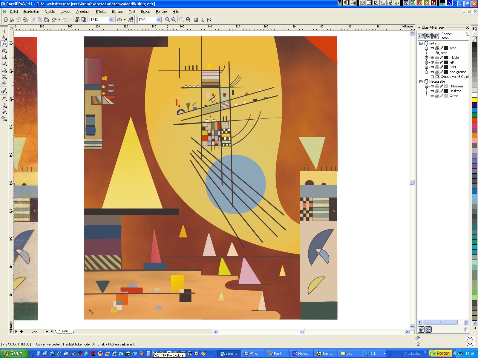This screenshot has width=478, height=358.
Task: Select the Interactive Blend tool
Action: click(x=4, y=91)
